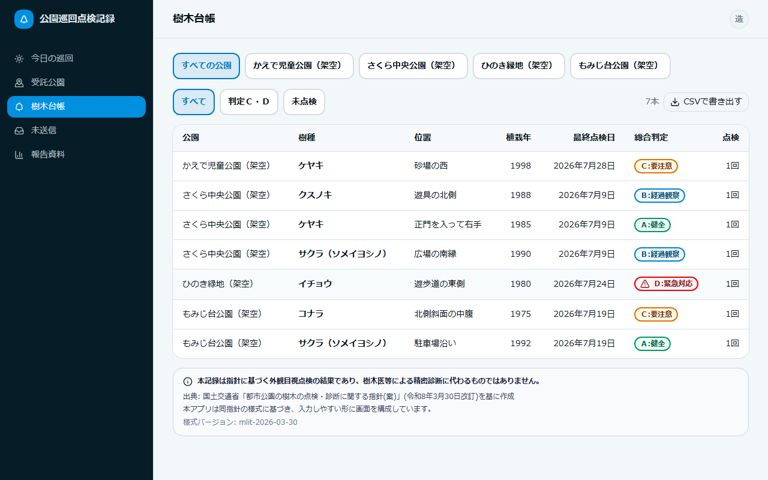Click the 公園巡回点検記録 app title

point(77,19)
